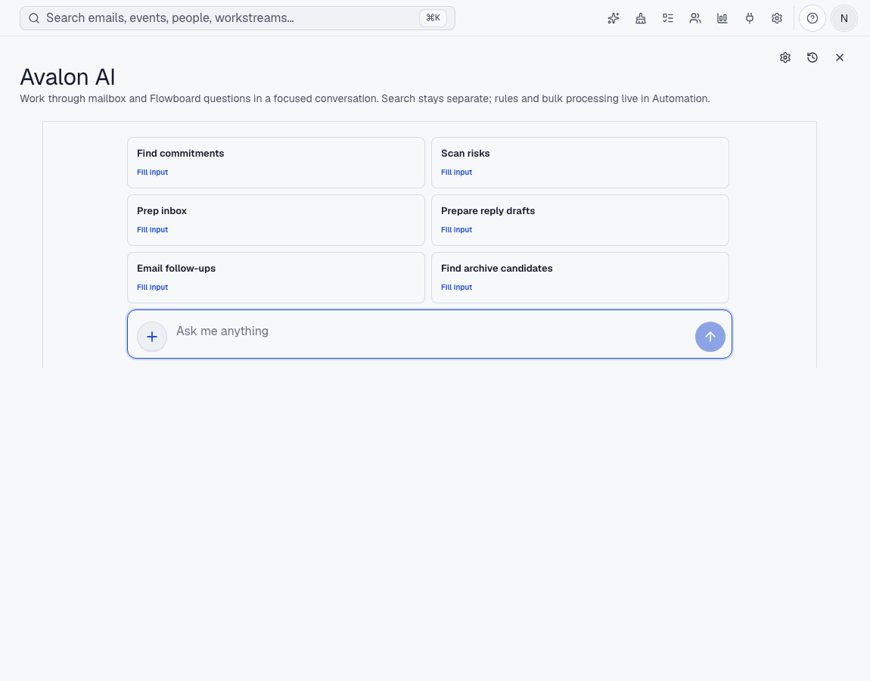The width and height of the screenshot is (870, 681).
Task: Select the Find commitments card
Action: pyautogui.click(x=276, y=163)
